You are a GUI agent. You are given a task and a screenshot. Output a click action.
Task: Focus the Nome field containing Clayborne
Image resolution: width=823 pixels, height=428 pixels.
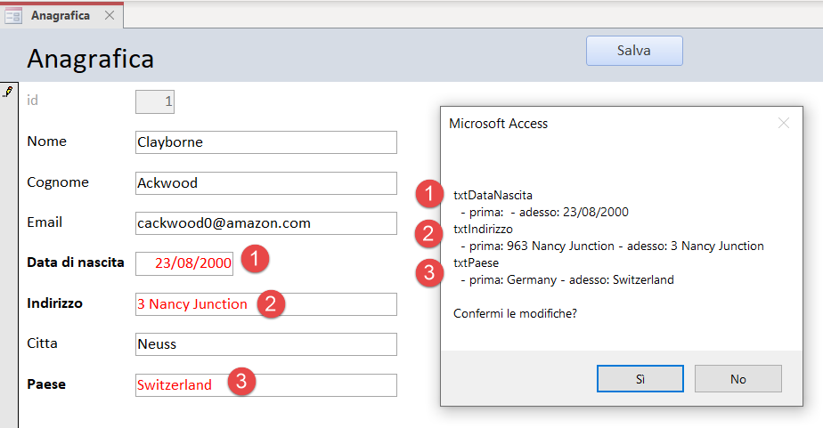[x=266, y=142]
